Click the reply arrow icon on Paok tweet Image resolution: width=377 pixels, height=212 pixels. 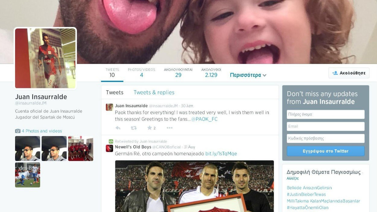pyautogui.click(x=118, y=128)
